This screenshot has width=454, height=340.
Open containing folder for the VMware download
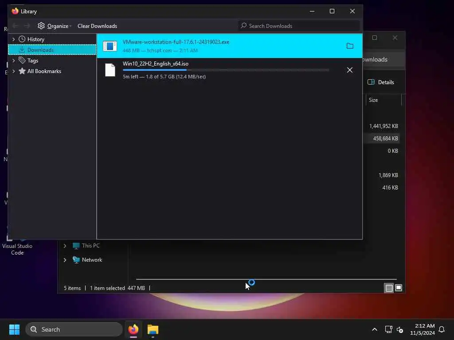pos(350,46)
